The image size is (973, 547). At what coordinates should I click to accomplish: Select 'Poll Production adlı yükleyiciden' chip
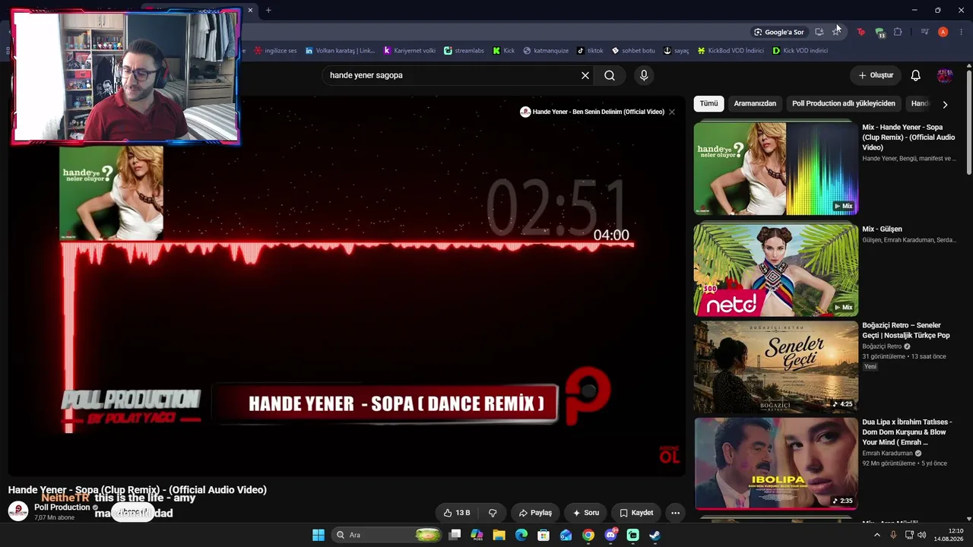tap(844, 103)
